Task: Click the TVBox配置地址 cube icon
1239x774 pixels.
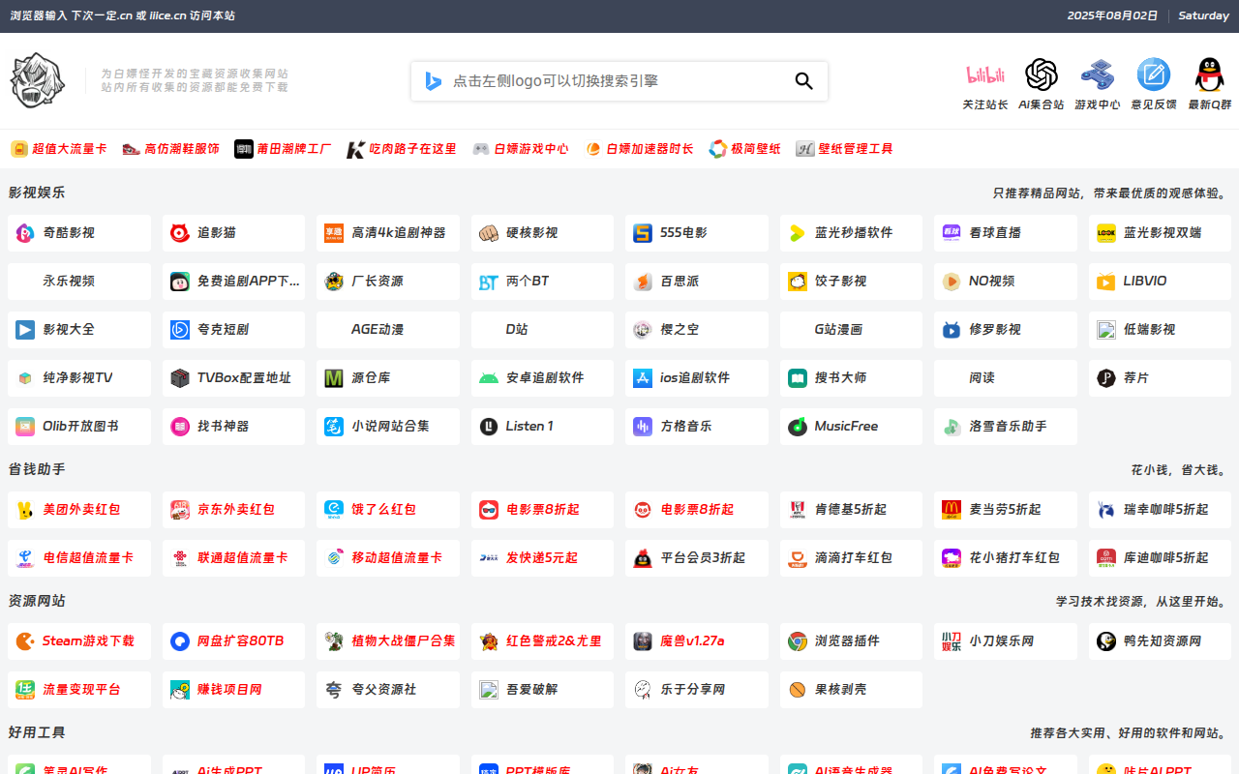Action: point(179,378)
